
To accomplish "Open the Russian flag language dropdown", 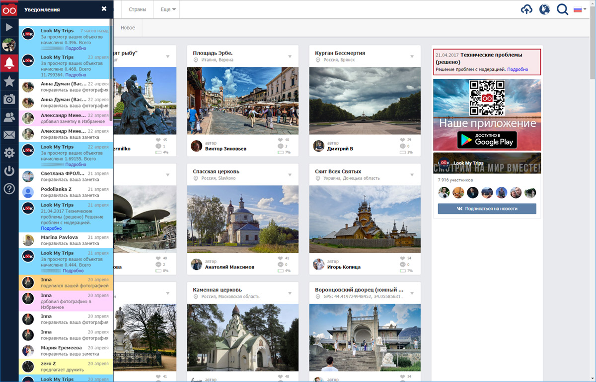I will [x=580, y=9].
